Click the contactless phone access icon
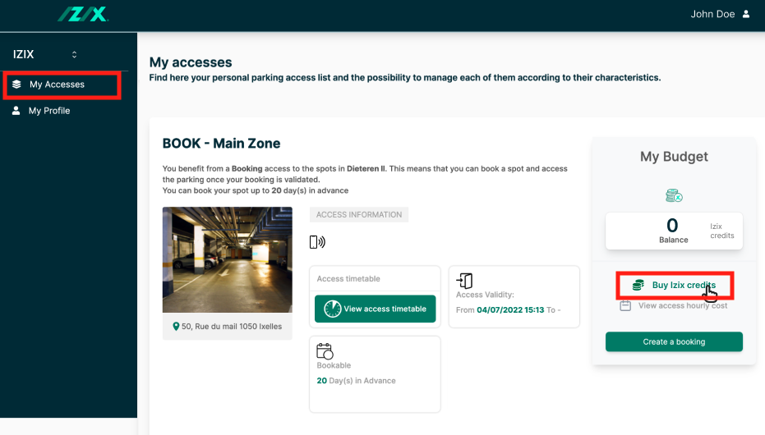765x435 pixels. pos(317,242)
